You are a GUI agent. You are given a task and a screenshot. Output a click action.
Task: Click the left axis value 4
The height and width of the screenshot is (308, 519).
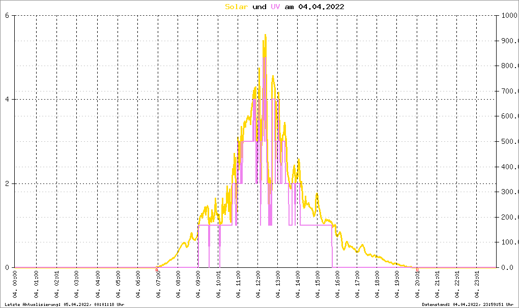(7, 100)
